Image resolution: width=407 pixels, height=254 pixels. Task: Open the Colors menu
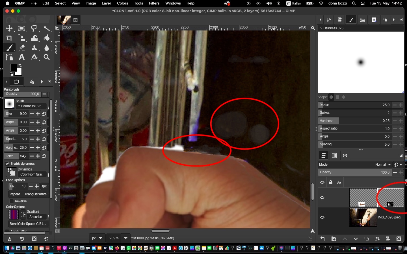click(x=123, y=3)
